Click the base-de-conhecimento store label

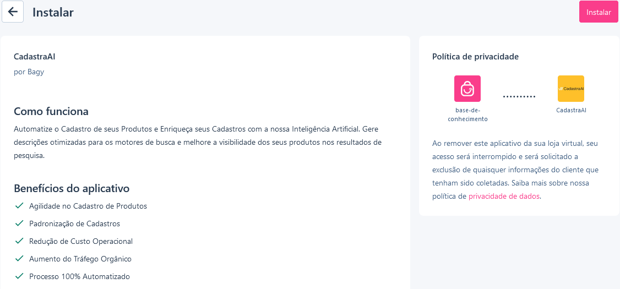(468, 114)
